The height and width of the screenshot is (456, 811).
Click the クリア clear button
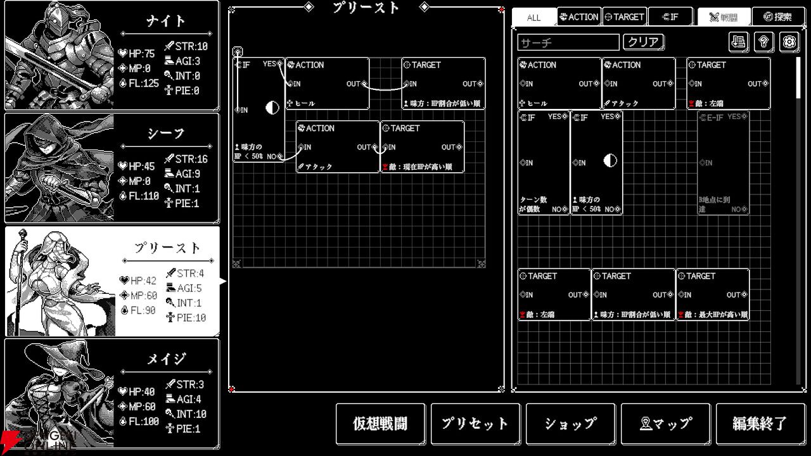tap(644, 42)
